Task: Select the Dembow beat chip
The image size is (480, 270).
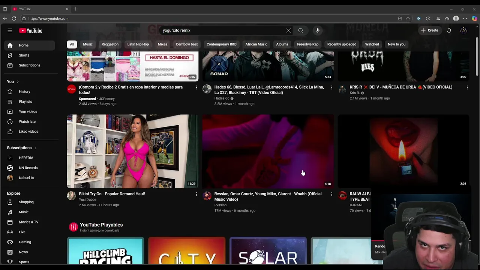Action: point(187,44)
